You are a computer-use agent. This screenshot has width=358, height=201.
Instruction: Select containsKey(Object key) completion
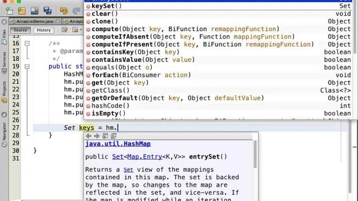[x=219, y=52]
